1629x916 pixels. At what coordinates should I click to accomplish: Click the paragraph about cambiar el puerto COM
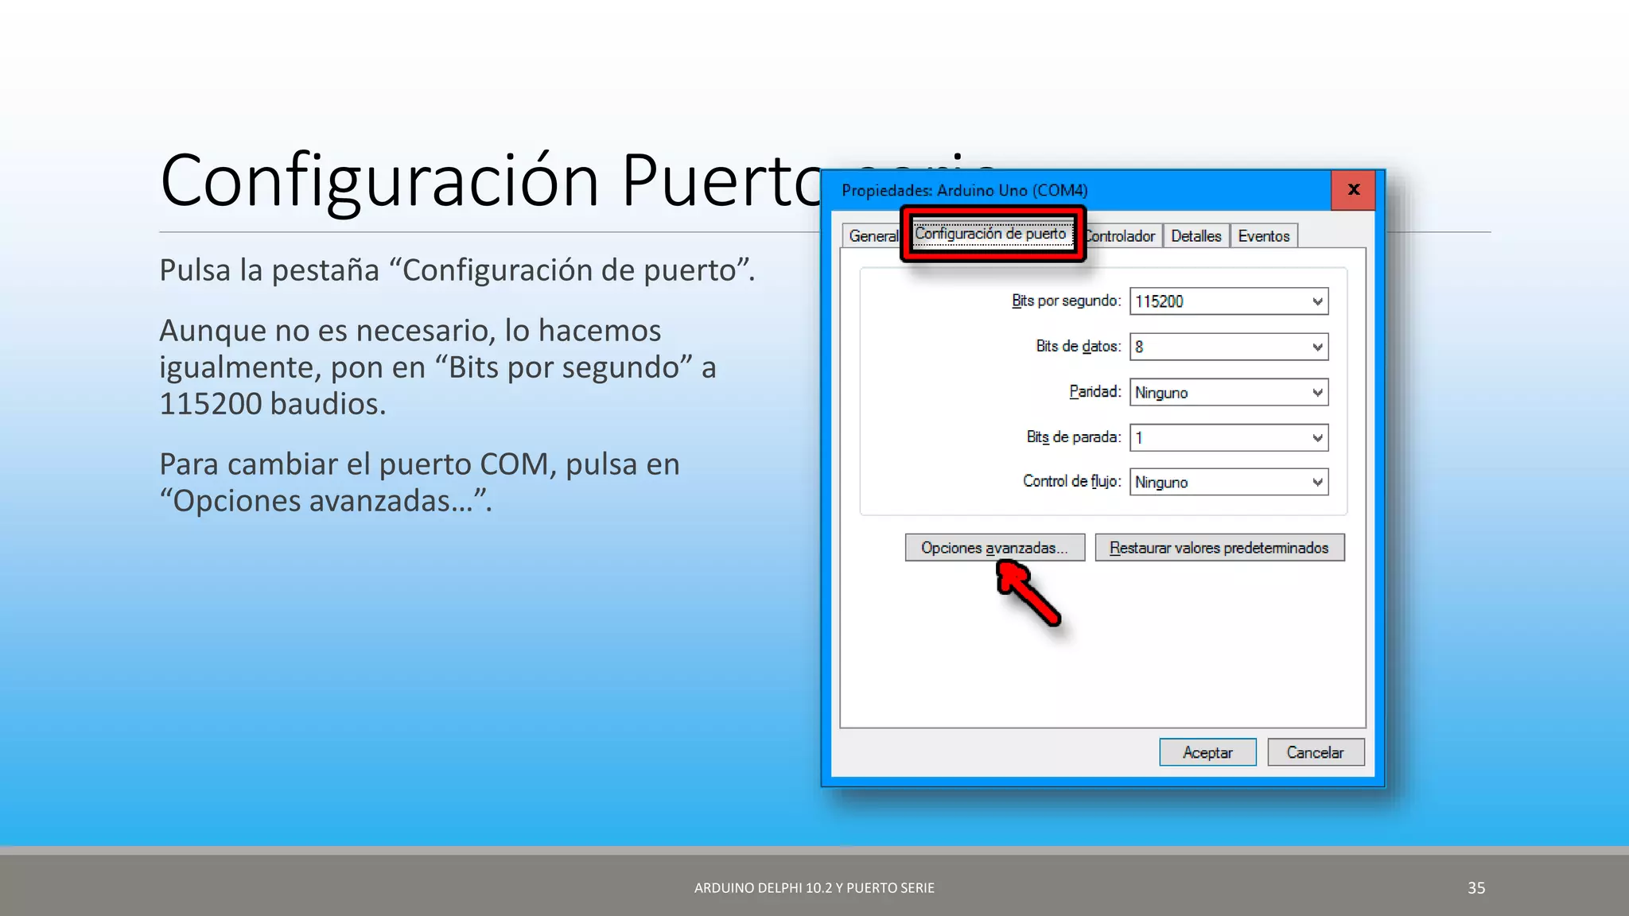click(420, 483)
